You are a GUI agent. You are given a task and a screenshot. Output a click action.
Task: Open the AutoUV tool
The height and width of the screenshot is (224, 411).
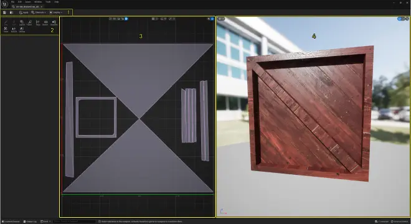click(x=14, y=30)
